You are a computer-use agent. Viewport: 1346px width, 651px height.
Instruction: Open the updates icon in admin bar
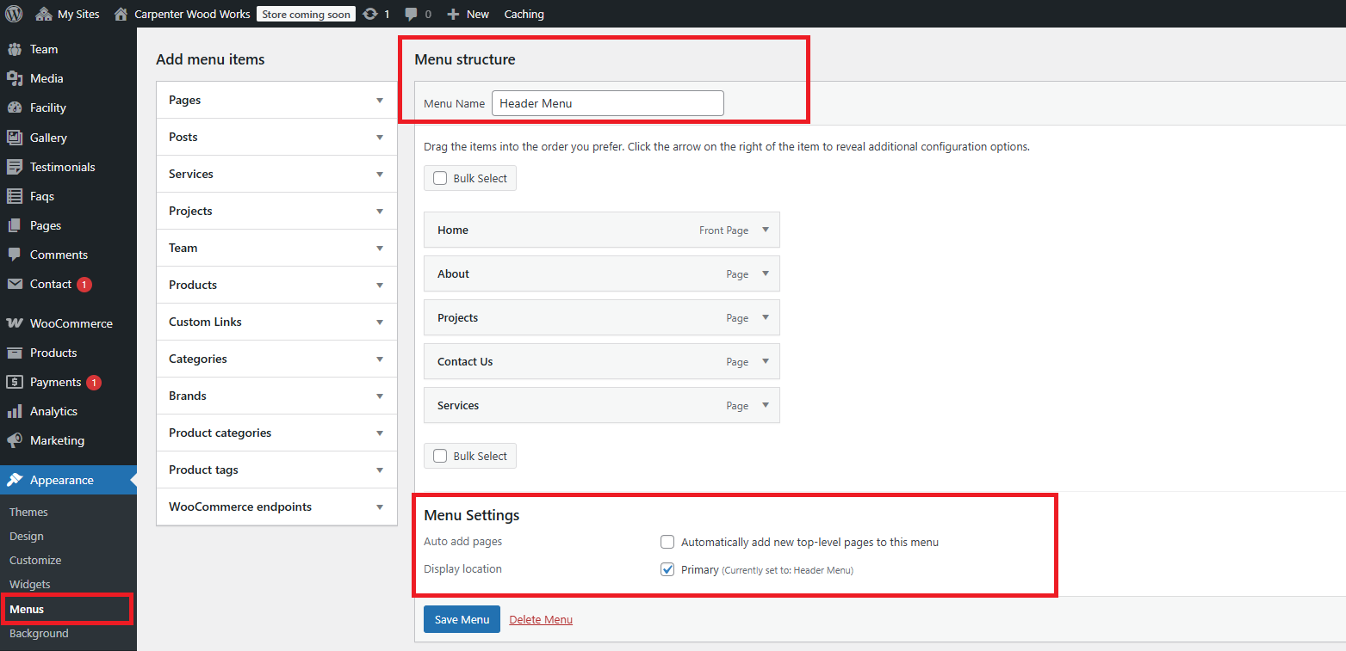pos(370,14)
